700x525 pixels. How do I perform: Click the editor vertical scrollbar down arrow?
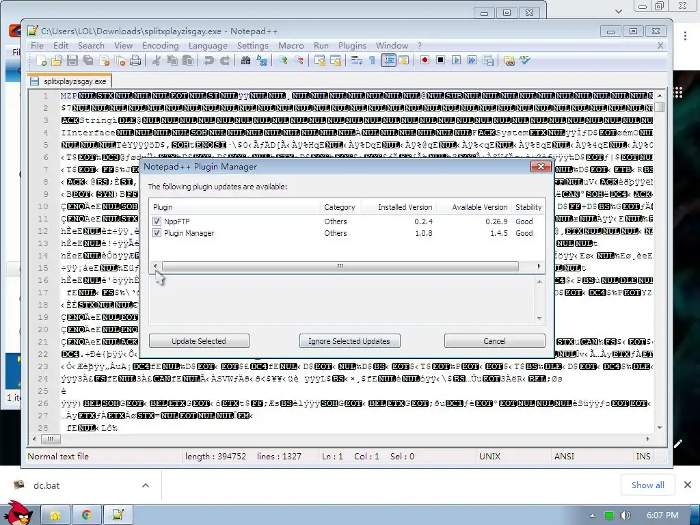coord(660,428)
